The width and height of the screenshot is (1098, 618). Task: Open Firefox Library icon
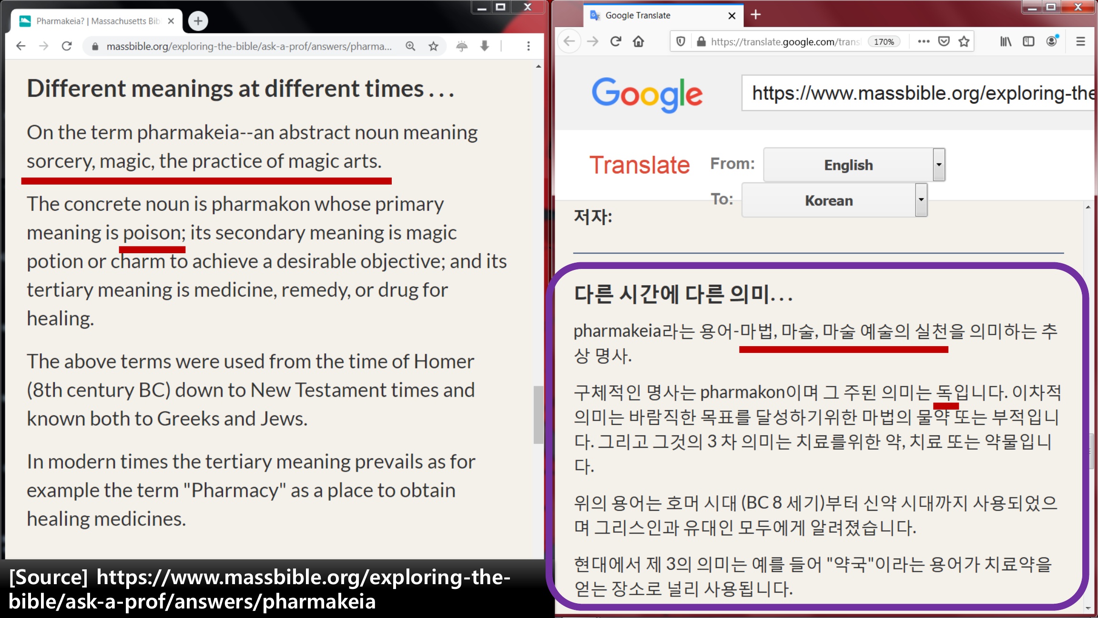pos(1006,41)
